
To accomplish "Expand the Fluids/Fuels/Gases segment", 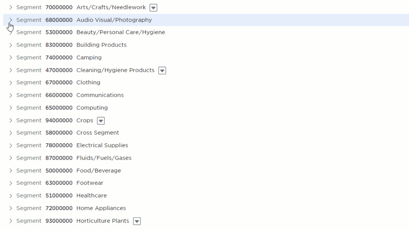I will [11, 158].
